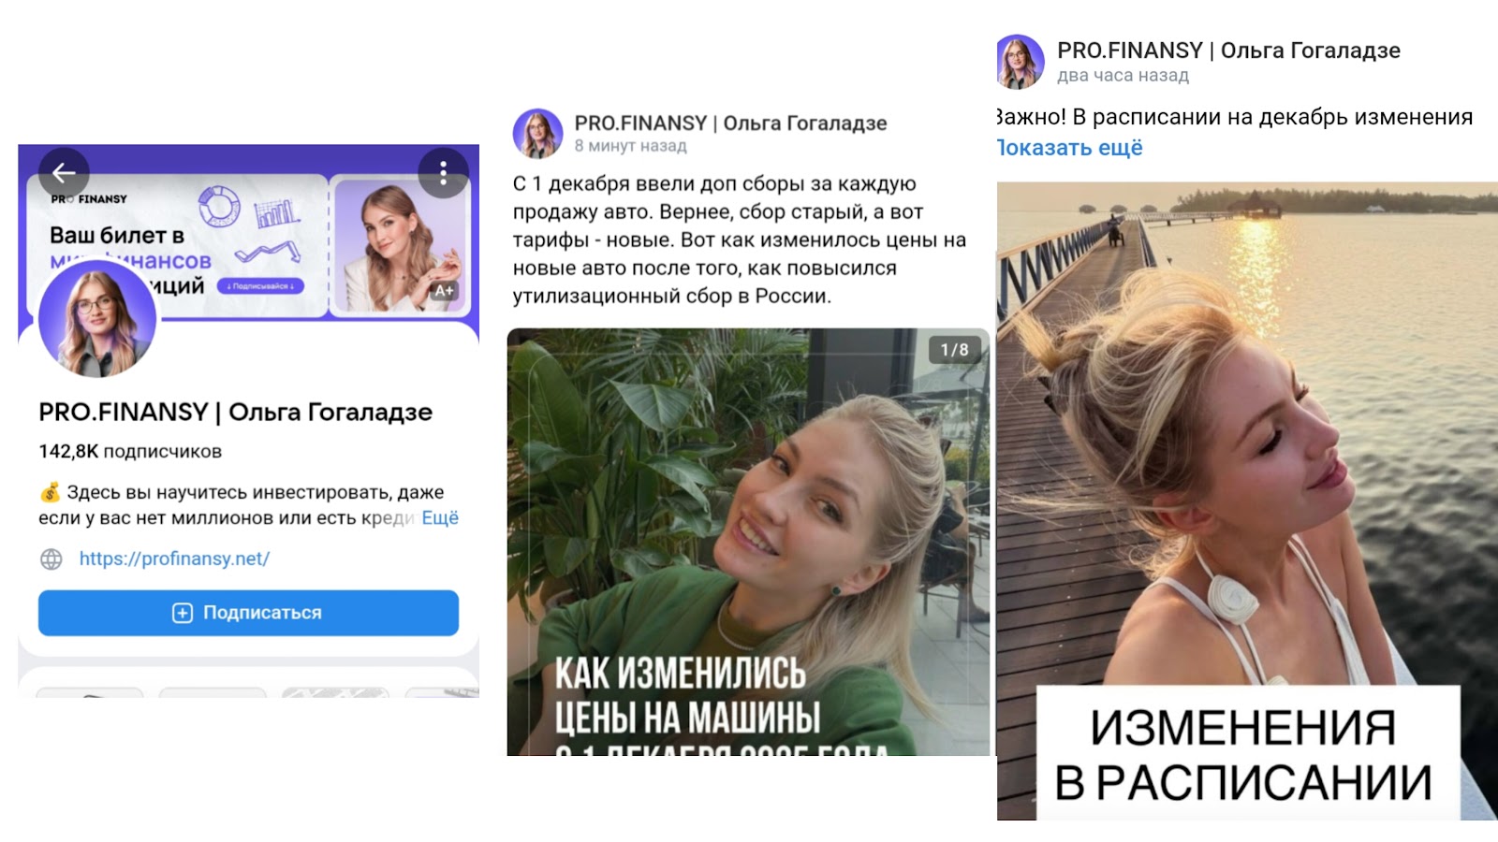Open the three-dot options menu
Viewport: 1498px width, 842px height.
point(443,172)
